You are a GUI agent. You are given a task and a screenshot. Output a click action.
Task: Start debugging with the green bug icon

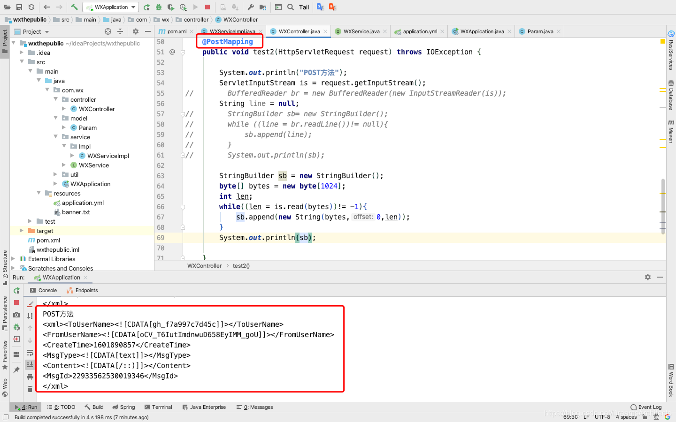[159, 7]
